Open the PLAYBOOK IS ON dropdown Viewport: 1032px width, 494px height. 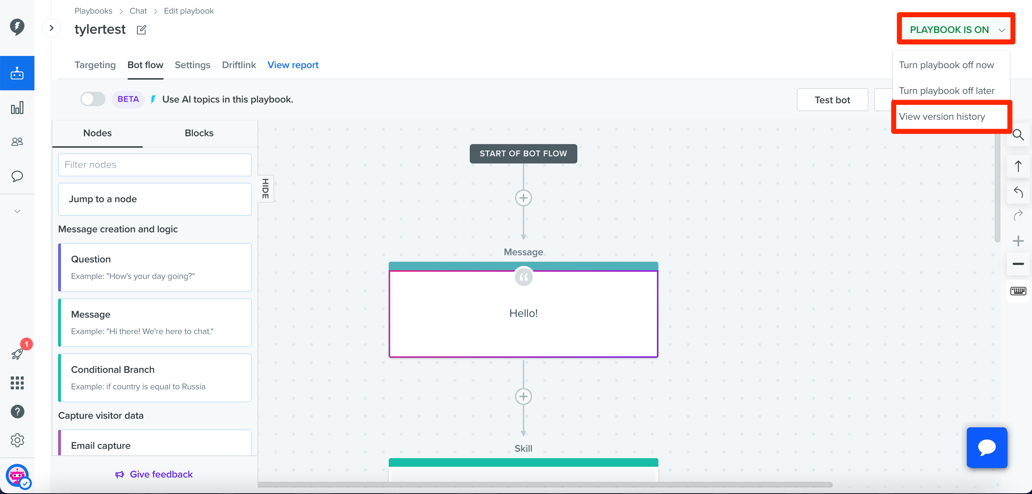[956, 30]
